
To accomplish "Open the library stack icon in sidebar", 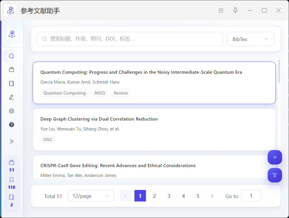I will 12,70.
